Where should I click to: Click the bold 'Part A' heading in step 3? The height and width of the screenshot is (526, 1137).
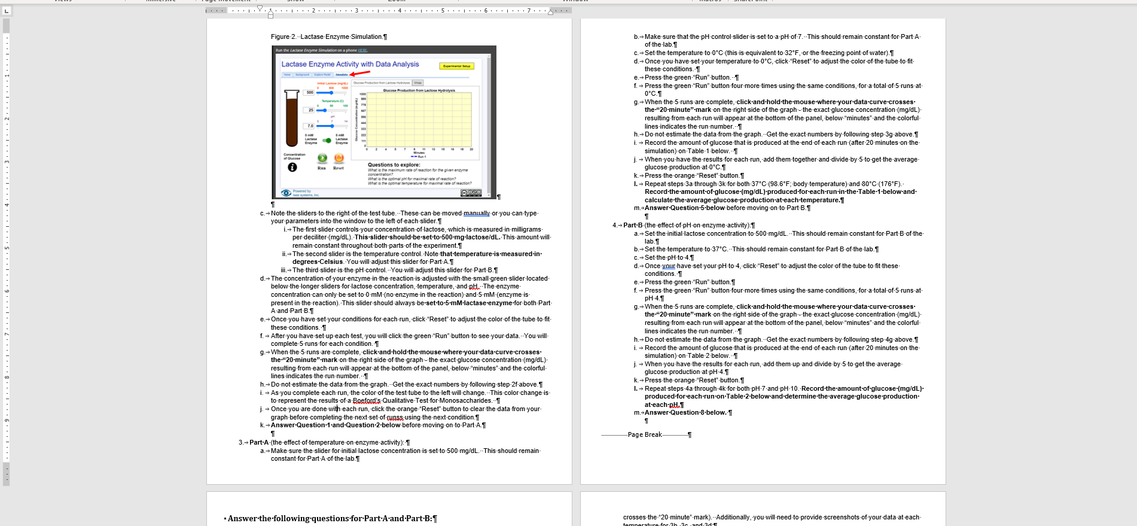pyautogui.click(x=259, y=442)
